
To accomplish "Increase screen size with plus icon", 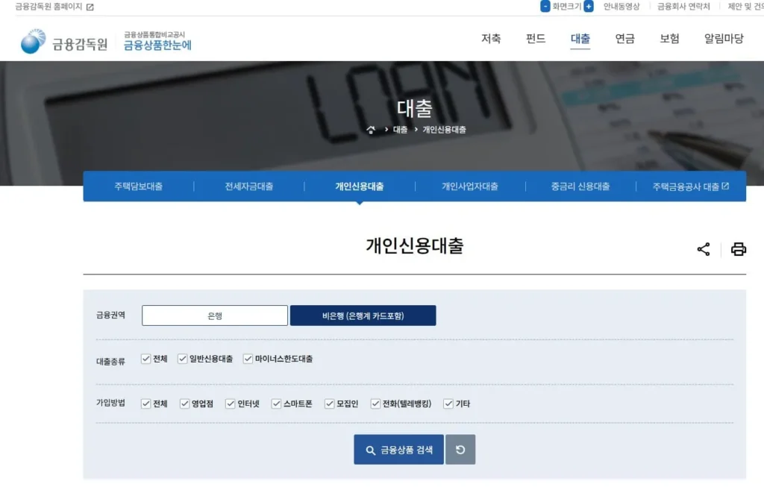I will (x=589, y=6).
